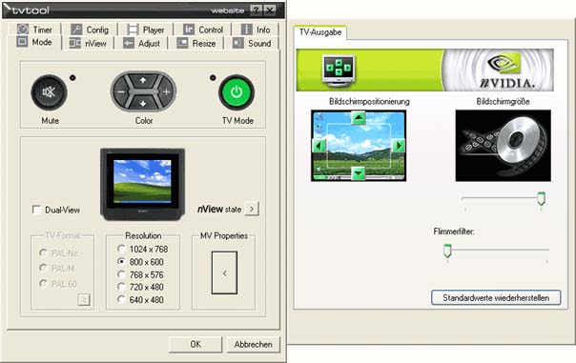Image resolution: width=576 pixels, height=363 pixels.
Task: Click the NVIDIA logo
Action: click(x=507, y=71)
